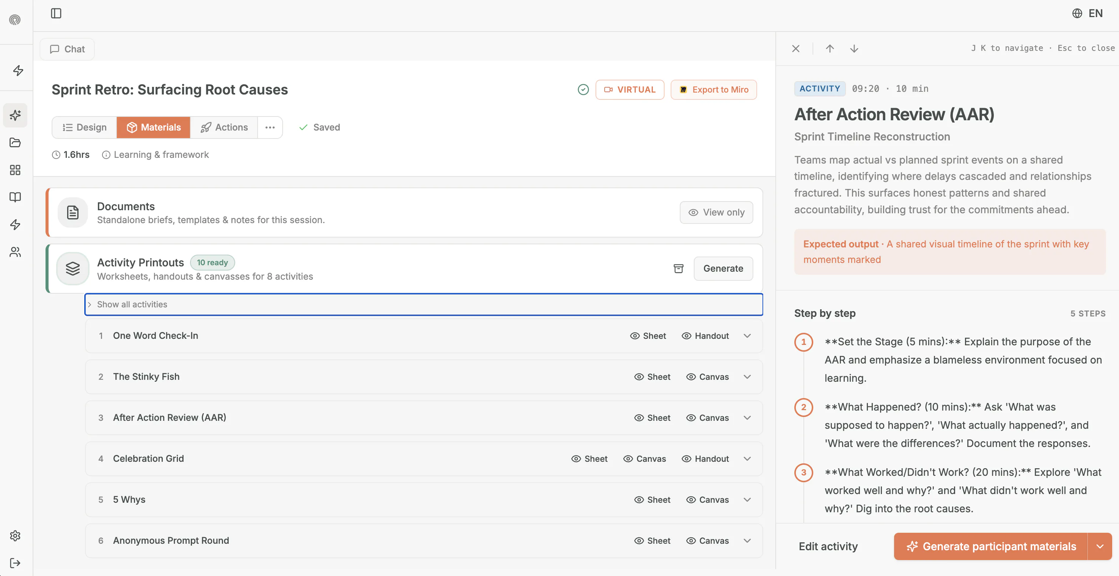1119x576 pixels.
Task: Preview Canvas for The Stinky Fish
Action: pyautogui.click(x=707, y=377)
